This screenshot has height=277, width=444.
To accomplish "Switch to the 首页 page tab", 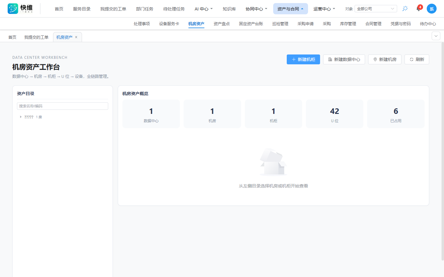I will click(x=12, y=37).
